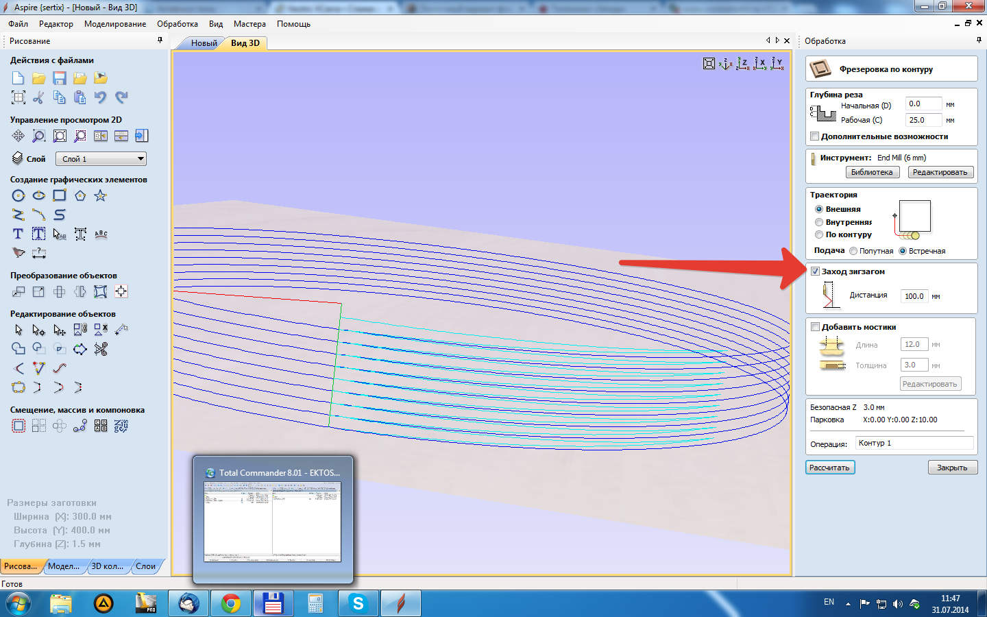987x617 pixels.
Task: Open Google Chrome from the taskbar
Action: click(x=231, y=603)
